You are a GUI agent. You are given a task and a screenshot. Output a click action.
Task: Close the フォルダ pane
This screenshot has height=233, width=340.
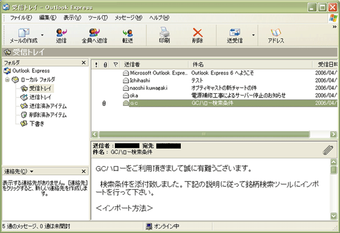pos(84,63)
